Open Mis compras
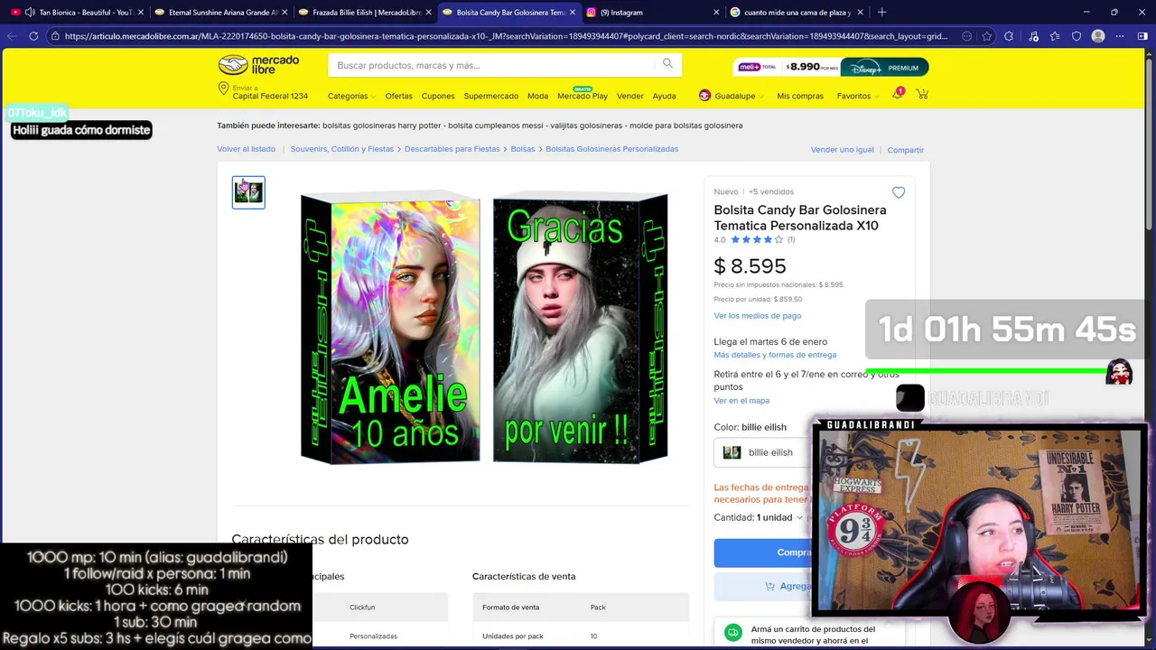Image resolution: width=1156 pixels, height=650 pixels. coord(800,96)
